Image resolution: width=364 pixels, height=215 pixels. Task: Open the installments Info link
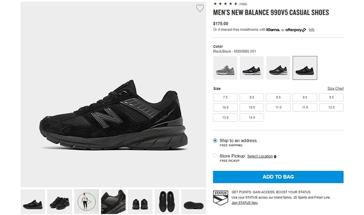coord(311,30)
